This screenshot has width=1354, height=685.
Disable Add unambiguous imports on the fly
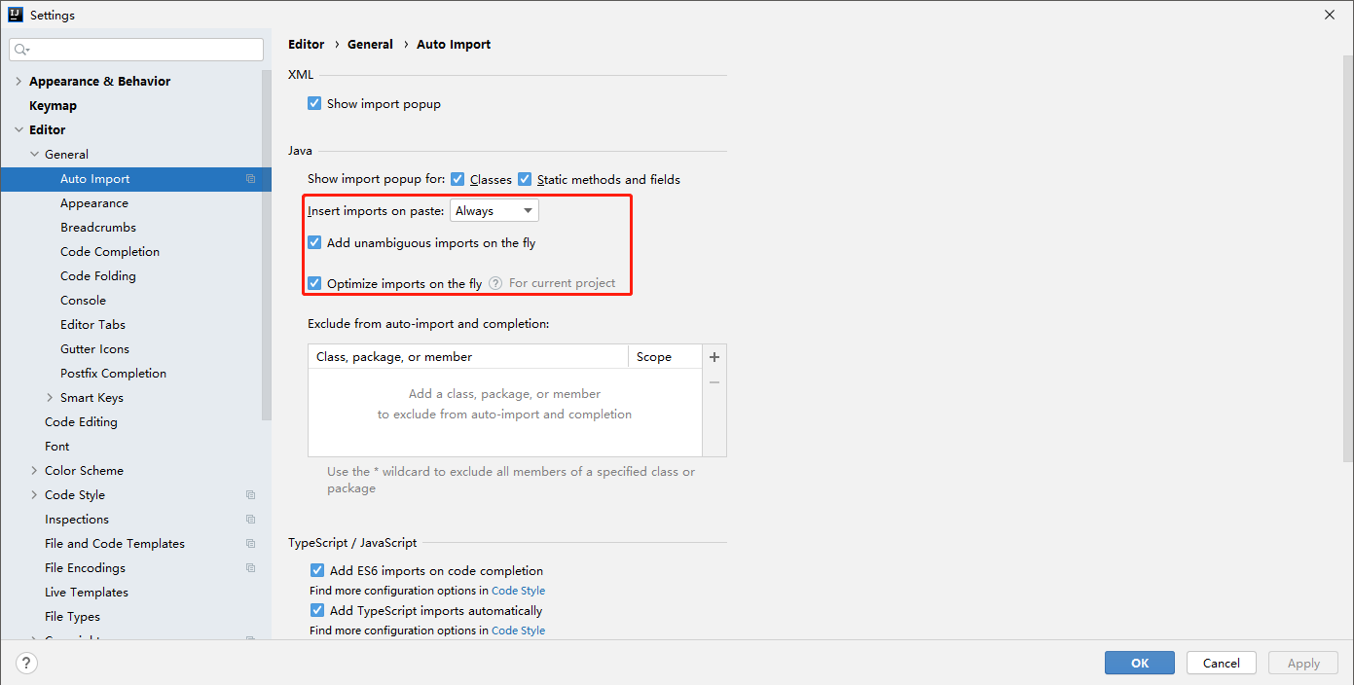click(x=314, y=243)
